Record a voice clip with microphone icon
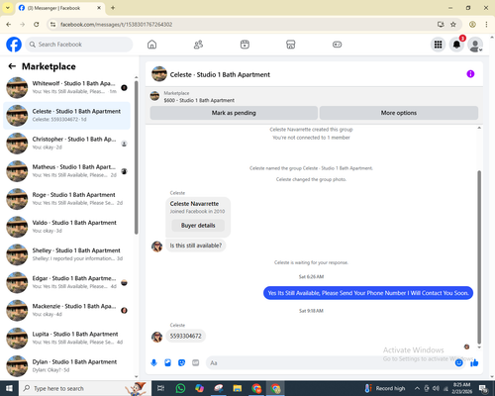The image size is (495, 396). click(153, 363)
